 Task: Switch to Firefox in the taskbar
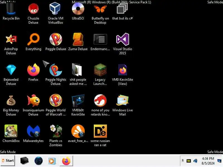pos(66,161)
